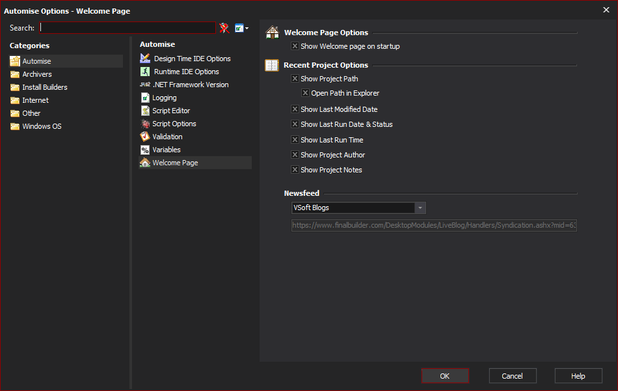Click the OK button
The width and height of the screenshot is (618, 391).
(445, 375)
